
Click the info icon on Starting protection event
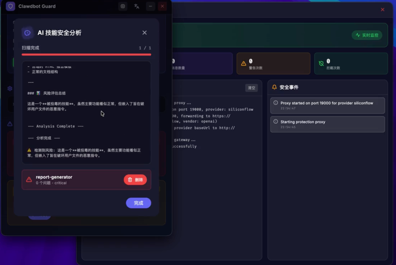coord(275,121)
